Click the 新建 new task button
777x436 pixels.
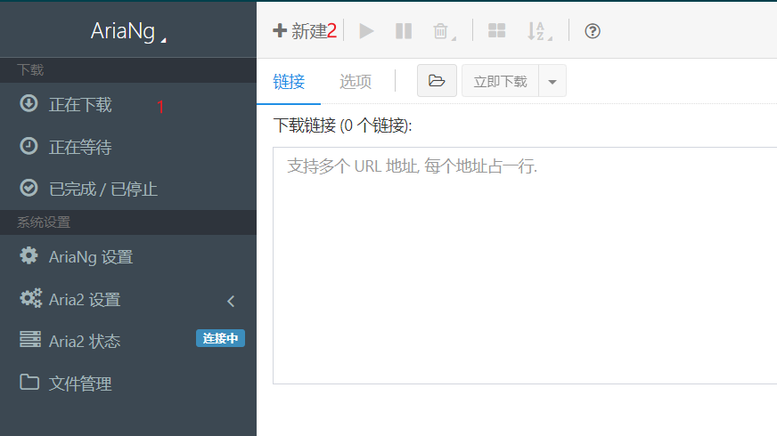[x=299, y=31]
